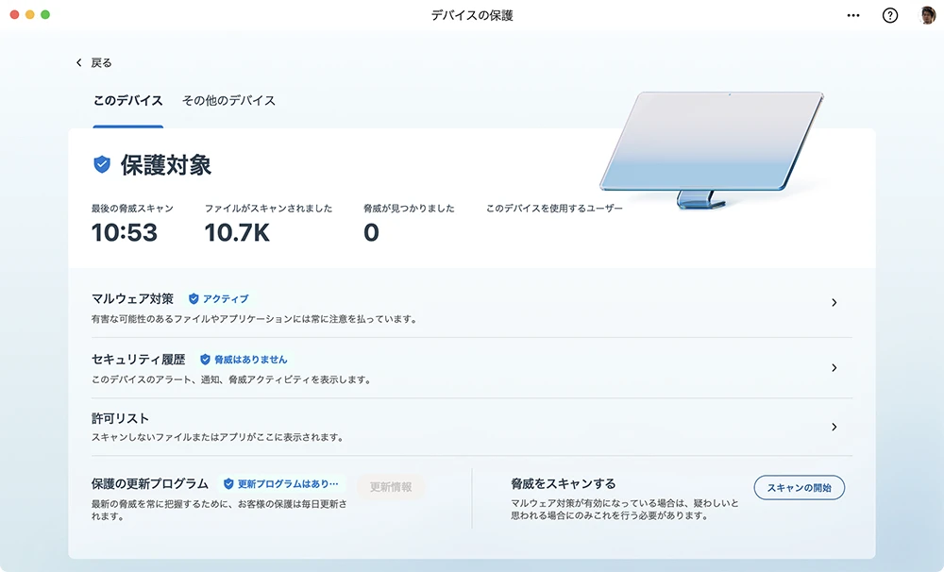
Task: Switch to the このデバイス tab
Action: pyautogui.click(x=127, y=101)
